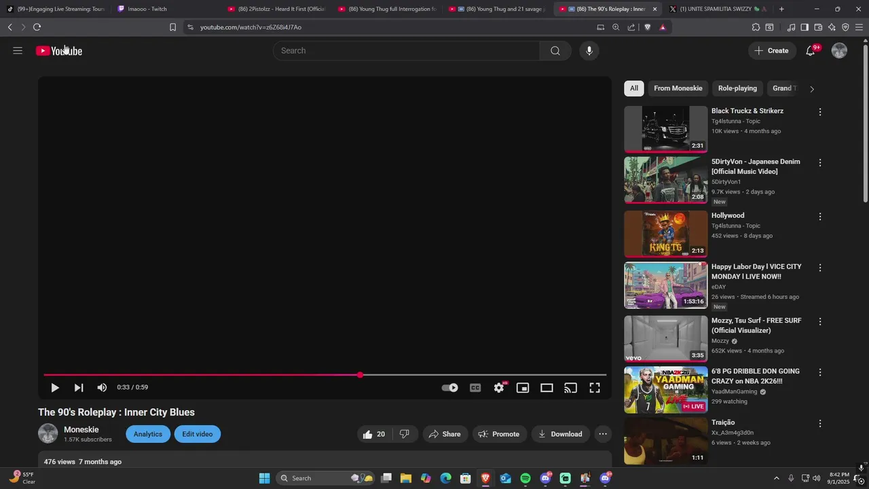Open the Black Truckz & Strikerz thumbnail
869x489 pixels.
666,129
